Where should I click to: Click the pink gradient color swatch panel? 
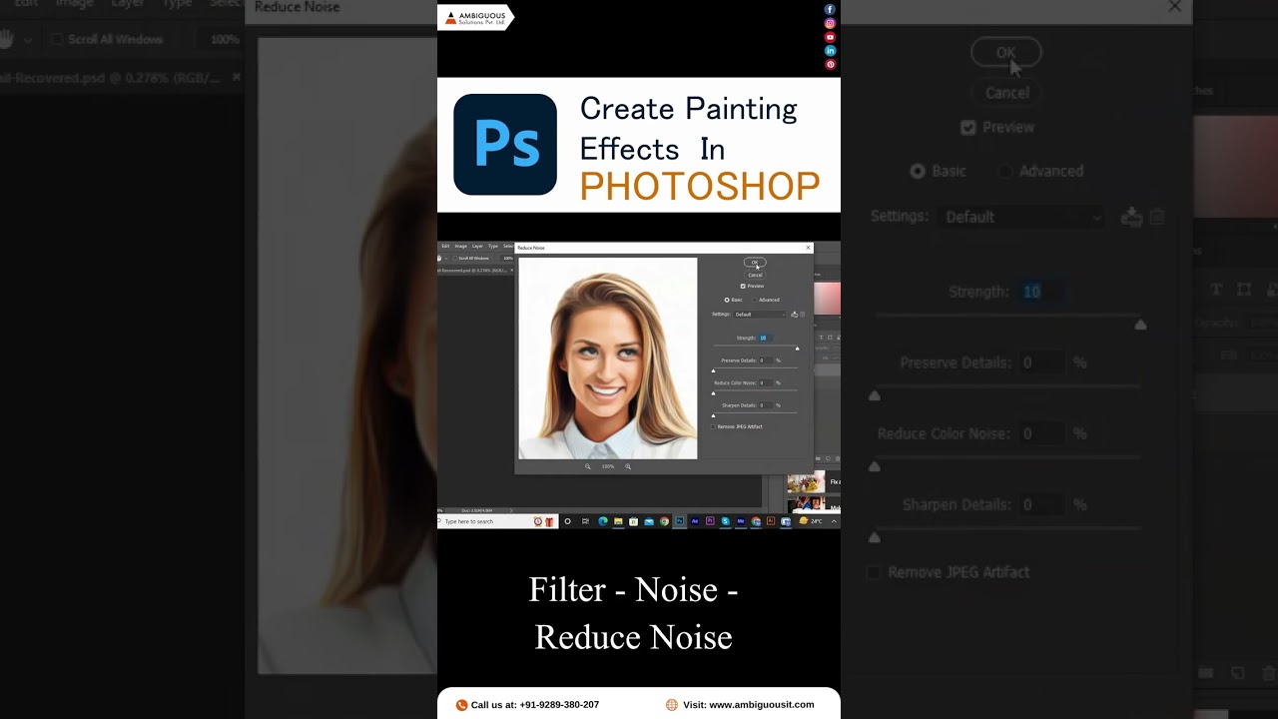pyautogui.click(x=828, y=299)
